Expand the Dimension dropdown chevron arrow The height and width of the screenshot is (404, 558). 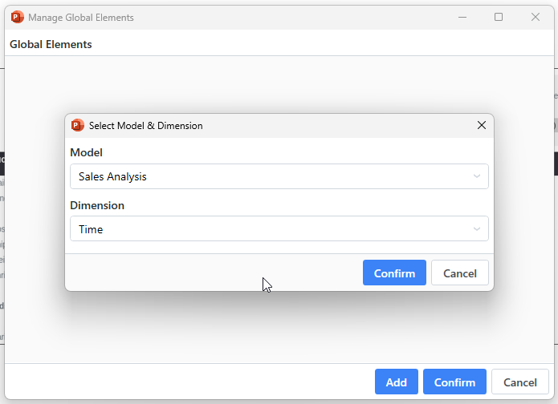tap(477, 229)
